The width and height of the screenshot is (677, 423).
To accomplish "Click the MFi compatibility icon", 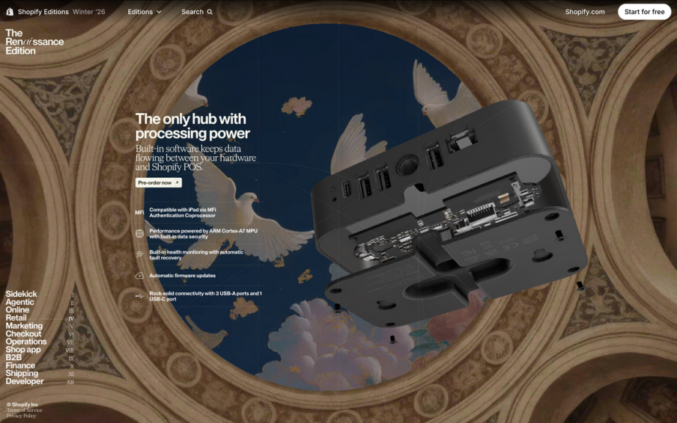I will 139,213.
